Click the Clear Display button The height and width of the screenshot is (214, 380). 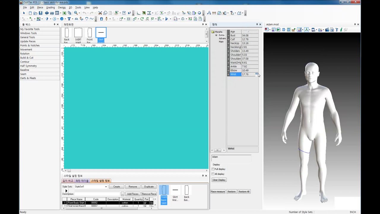click(x=219, y=180)
